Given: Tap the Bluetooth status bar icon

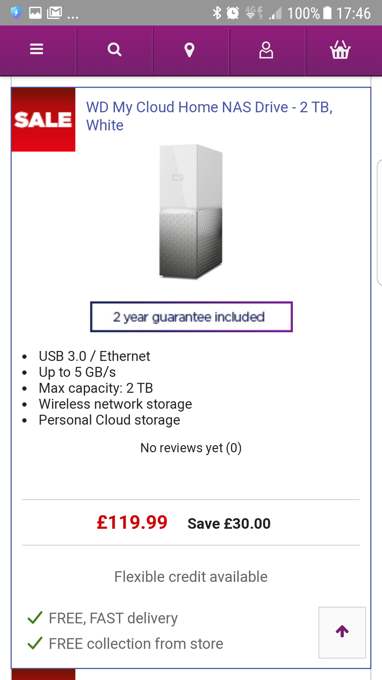Looking at the screenshot, I should 217,13.
